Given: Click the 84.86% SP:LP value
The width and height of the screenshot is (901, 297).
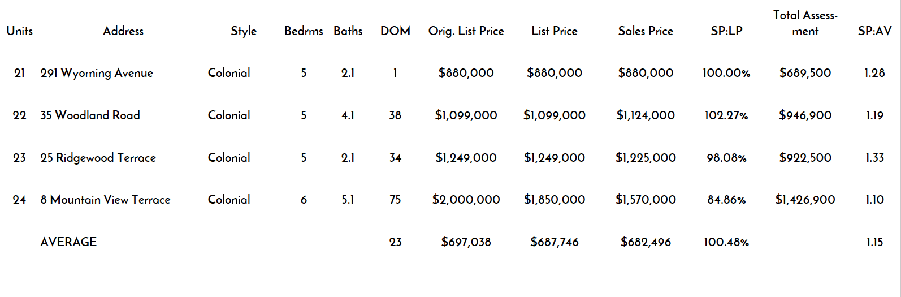Looking at the screenshot, I should click(x=726, y=200).
